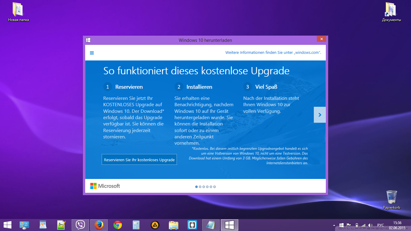Click the Get Windows 10 tray icon
The height and width of the screenshot is (231, 411).
pyautogui.click(x=341, y=225)
